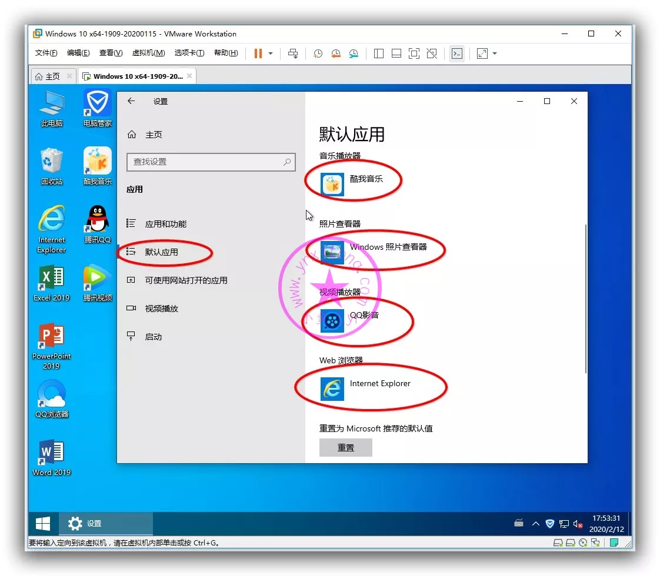This screenshot has height=576, width=660.
Task: Click the 重置 button
Action: point(346,448)
